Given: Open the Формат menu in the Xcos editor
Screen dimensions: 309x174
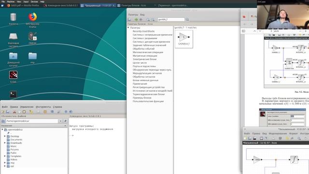Looking at the screenshot, I should tap(293, 133).
